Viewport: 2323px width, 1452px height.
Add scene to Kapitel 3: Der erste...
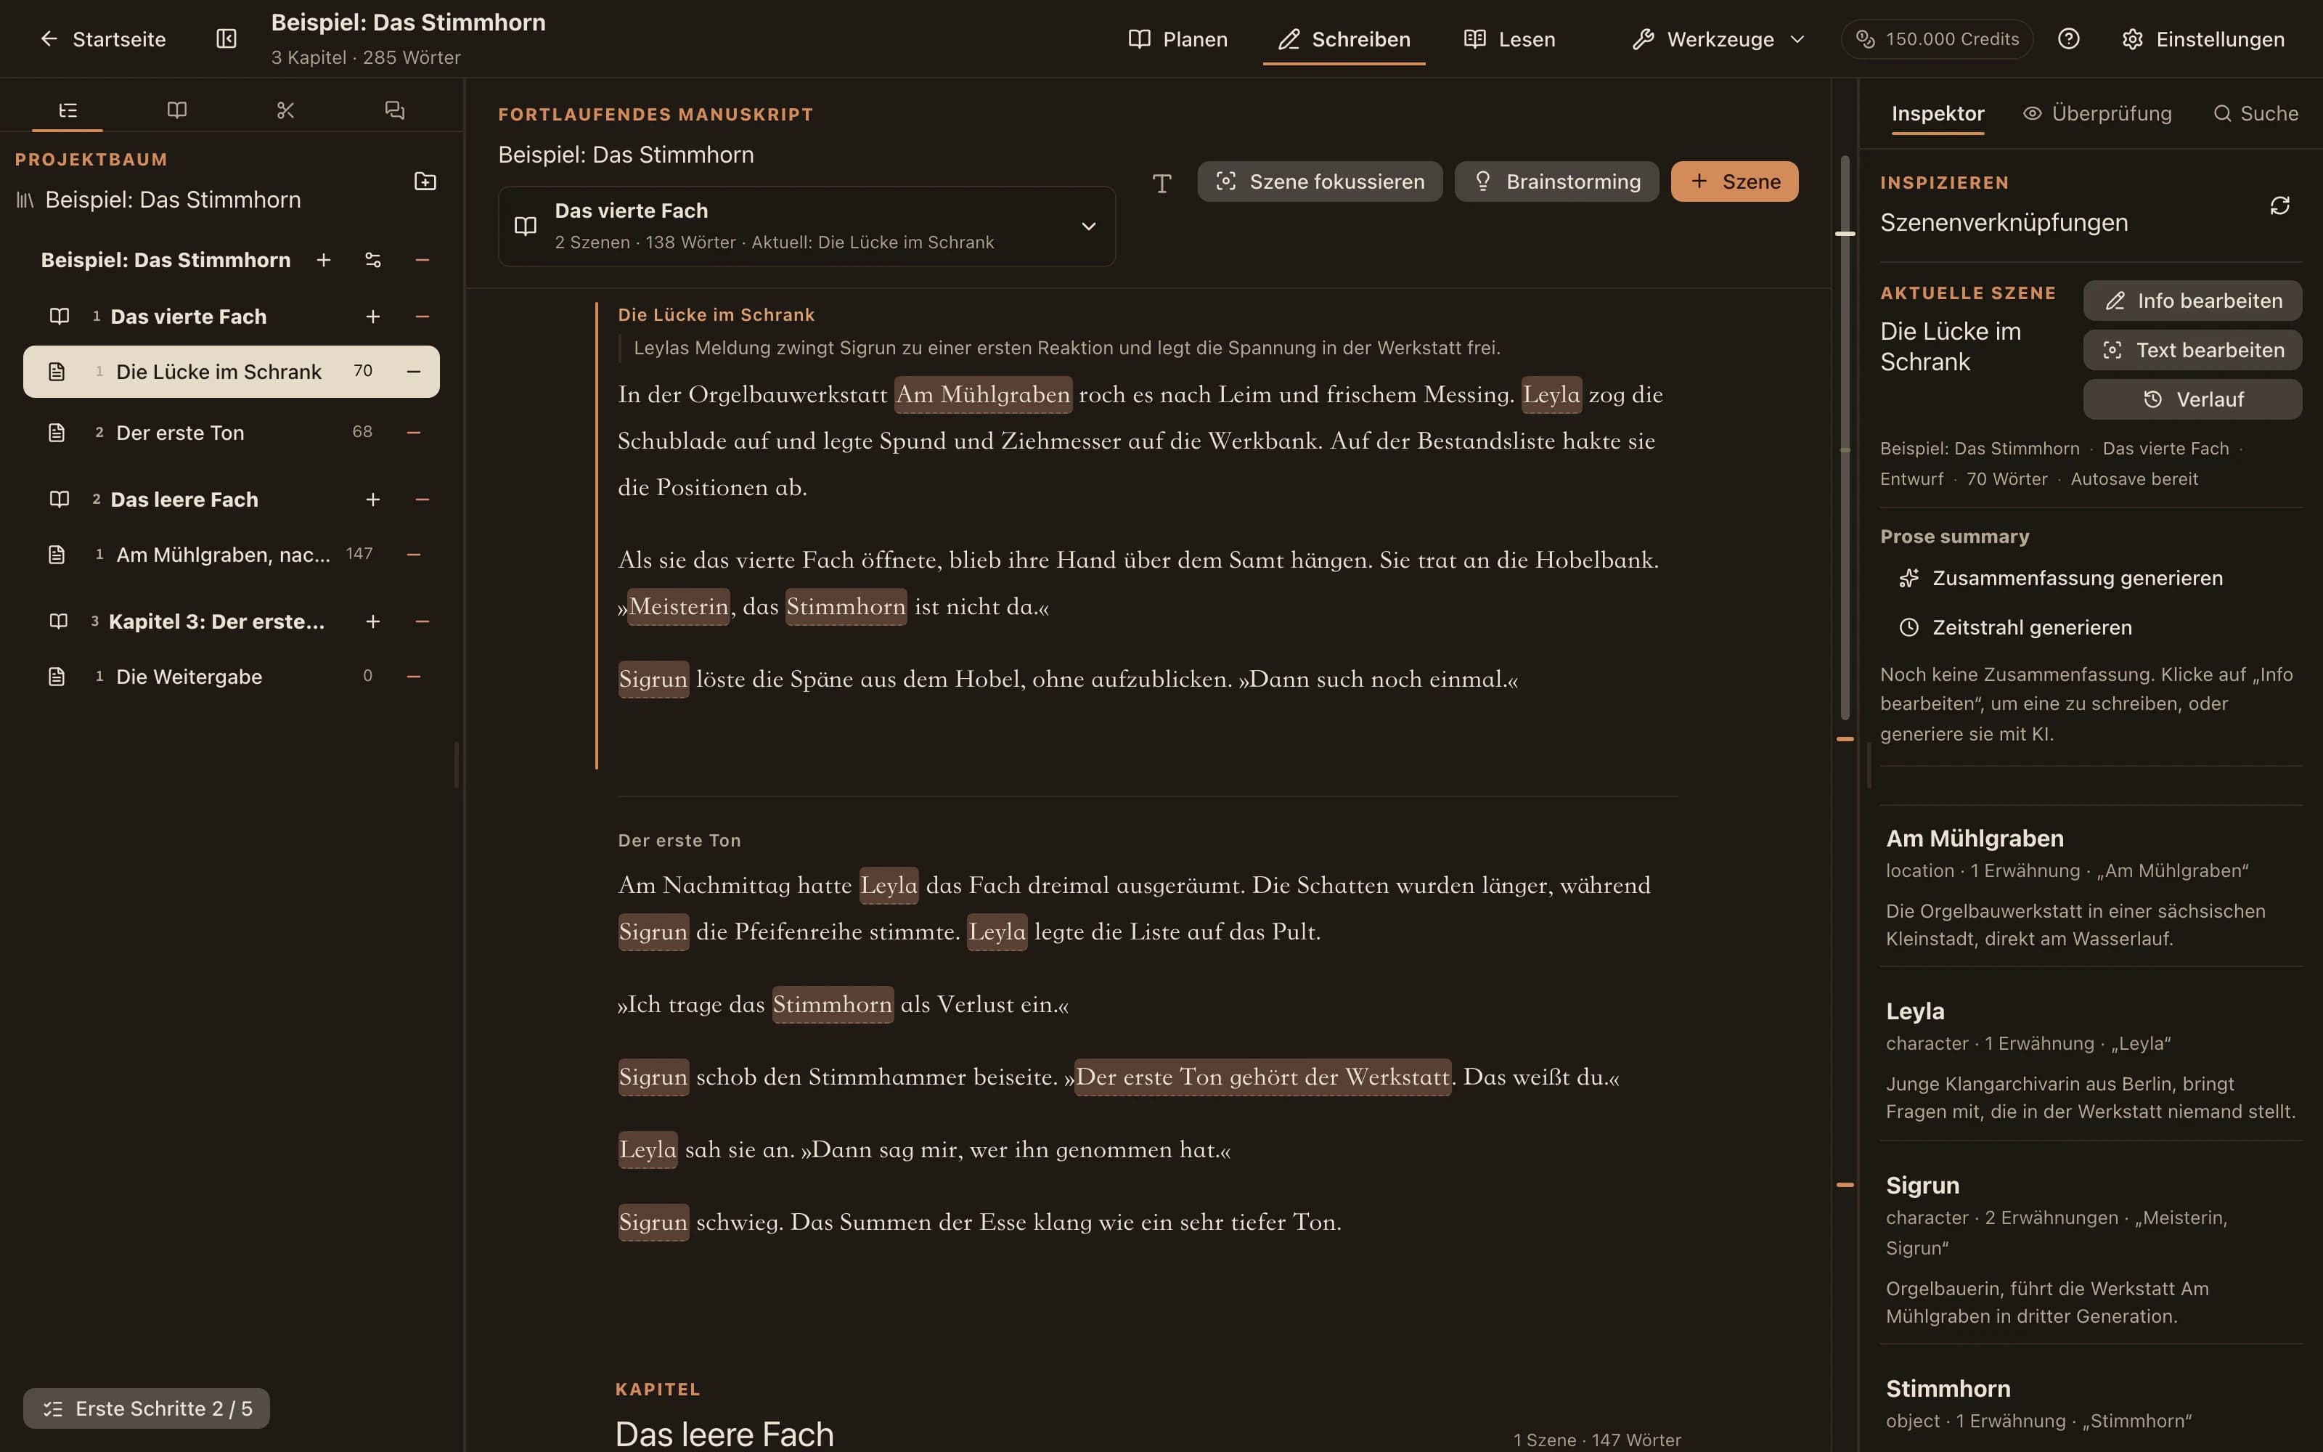(x=373, y=621)
